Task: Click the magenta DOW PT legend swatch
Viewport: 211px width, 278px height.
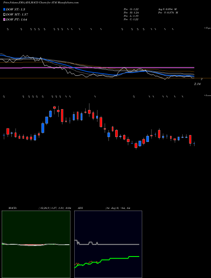Action: (x=4, y=19)
